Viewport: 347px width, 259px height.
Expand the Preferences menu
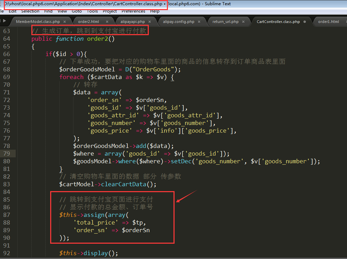pos(133,11)
